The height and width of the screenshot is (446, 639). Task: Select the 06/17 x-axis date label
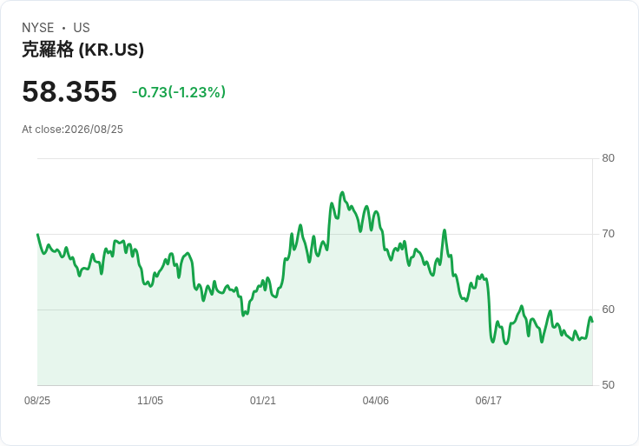point(488,400)
